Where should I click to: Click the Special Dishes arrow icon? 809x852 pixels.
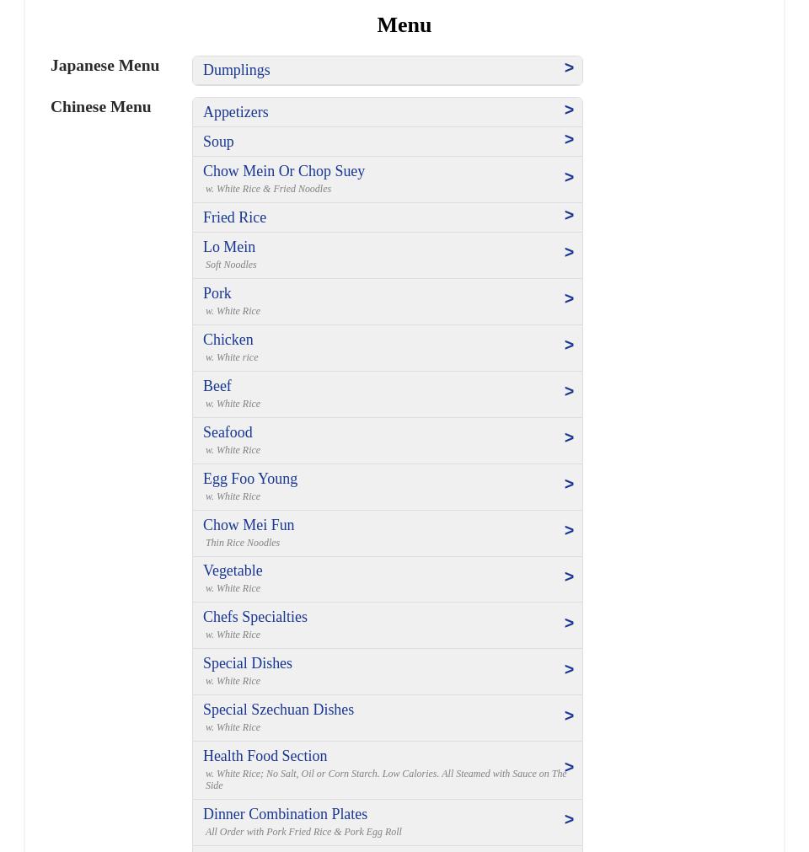pos(569,670)
